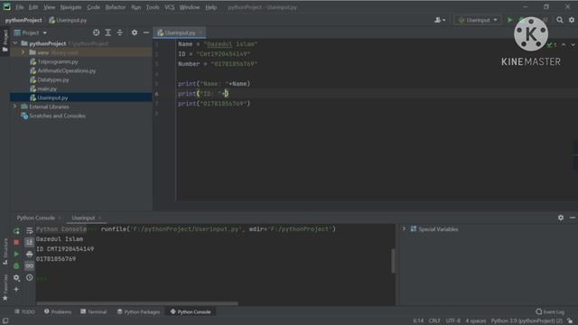Open the Navigate menu

70,7
